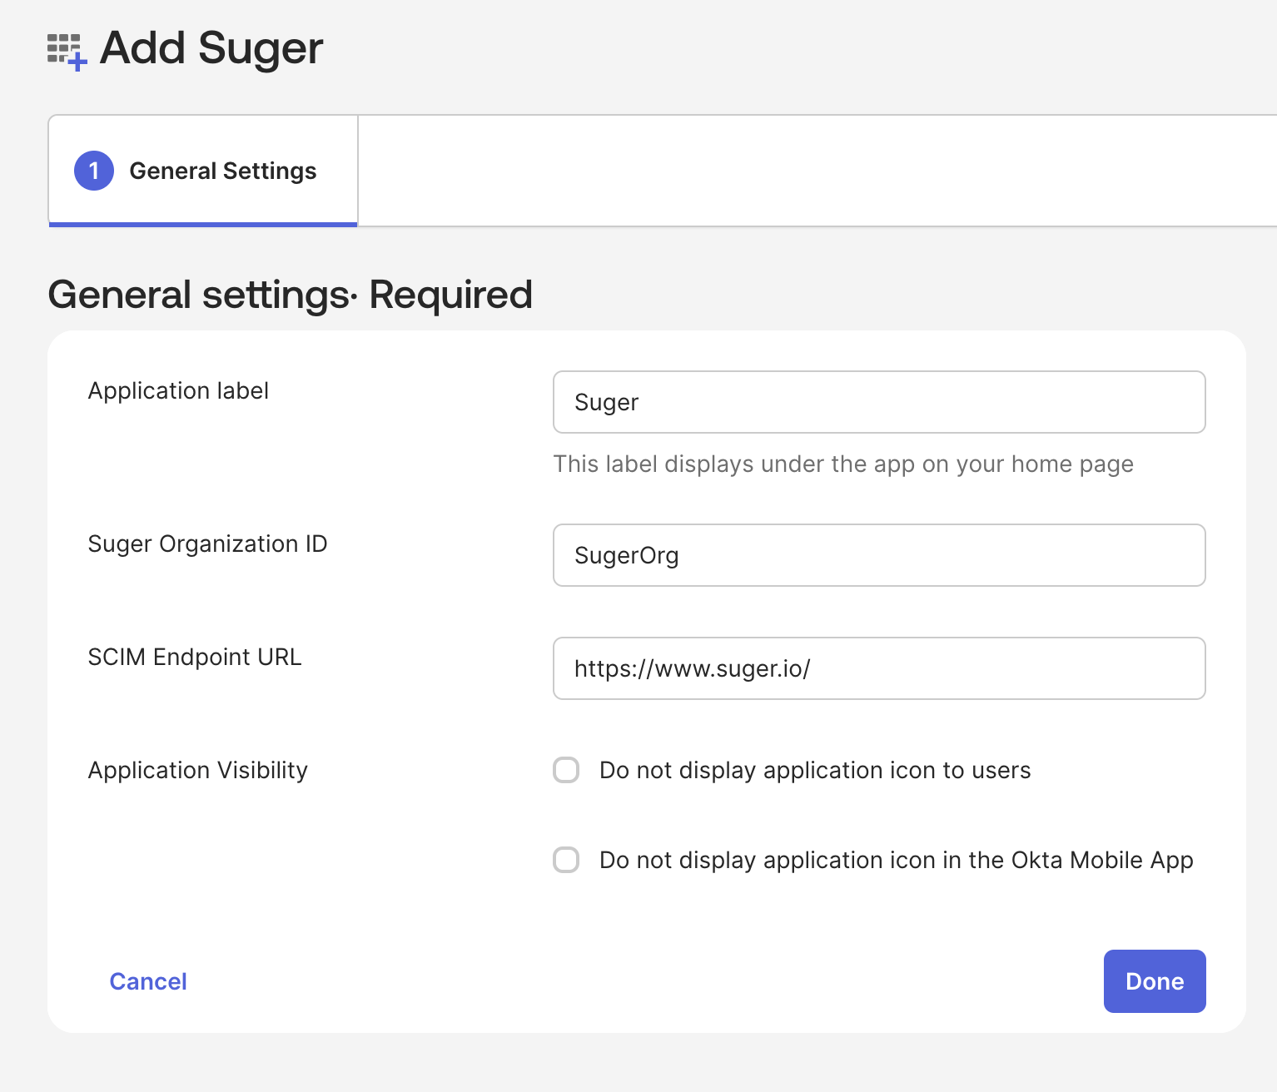Click the 'Okta Mobile App' checkbox label text
The height and width of the screenshot is (1092, 1277).
896,861
